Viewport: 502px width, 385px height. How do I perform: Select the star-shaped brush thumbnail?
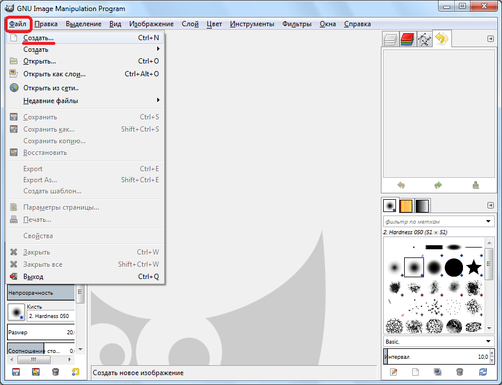474,267
